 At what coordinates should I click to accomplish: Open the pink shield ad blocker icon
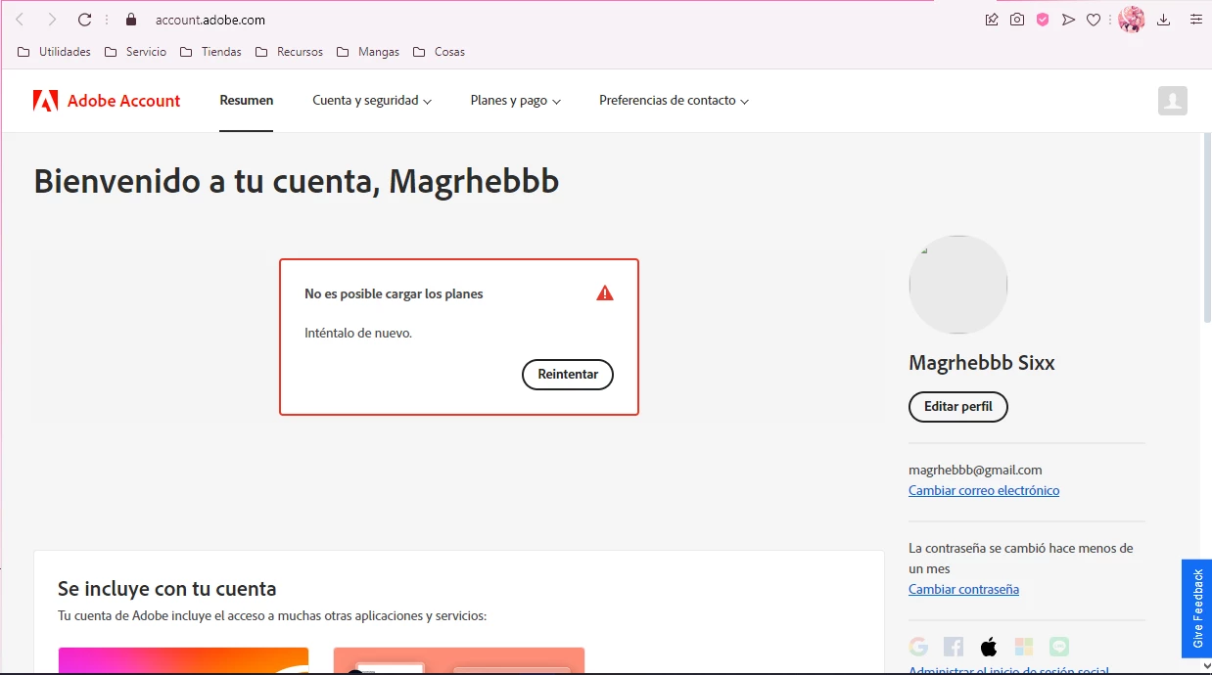tap(1043, 20)
